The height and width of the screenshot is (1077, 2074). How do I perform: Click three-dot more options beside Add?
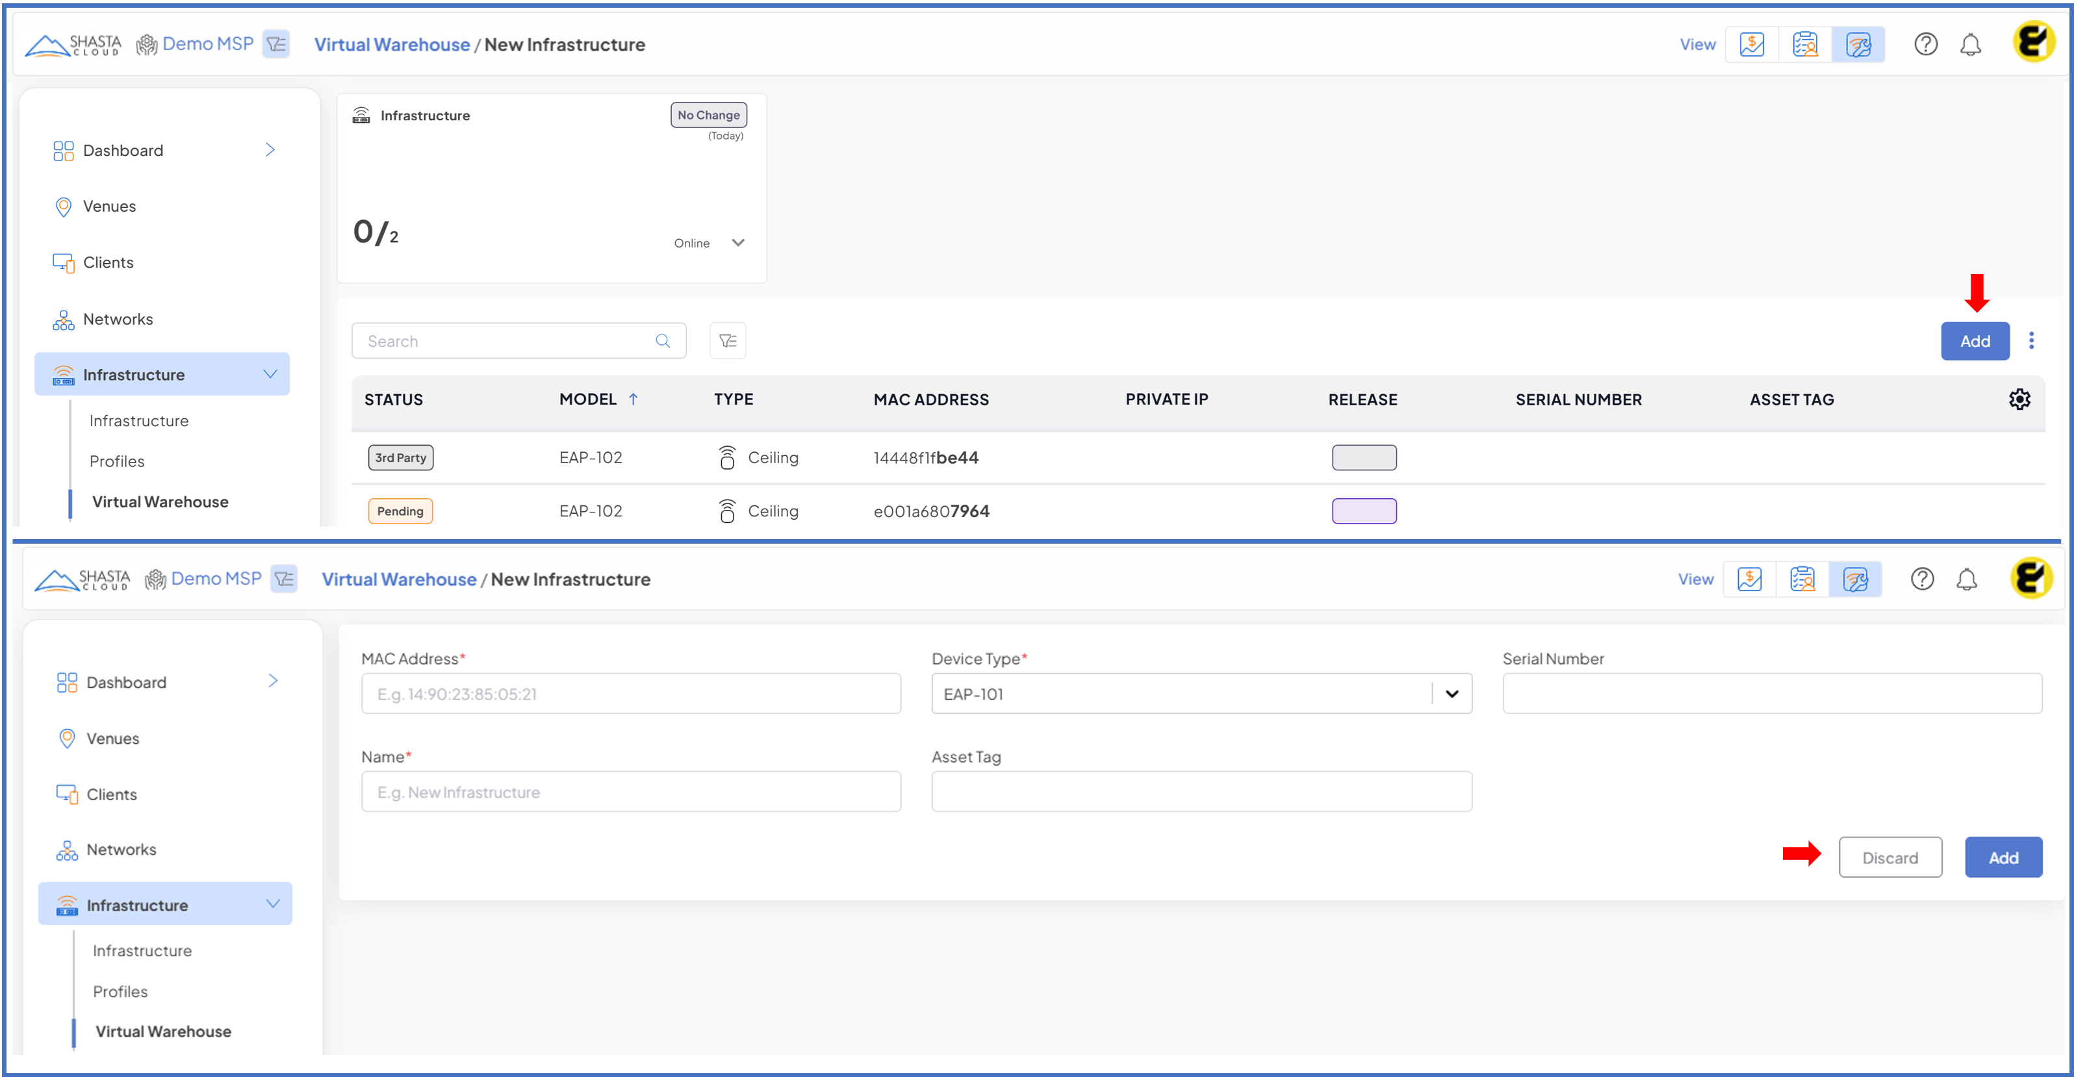click(x=2030, y=340)
